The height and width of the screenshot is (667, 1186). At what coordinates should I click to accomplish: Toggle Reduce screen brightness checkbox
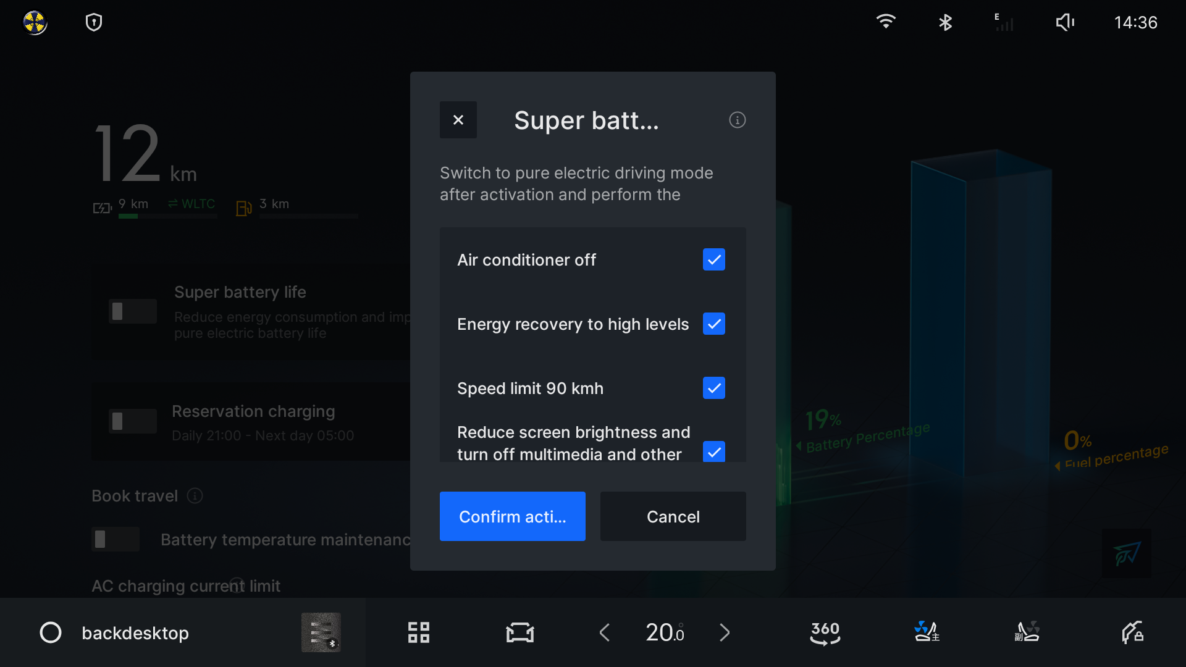[x=713, y=451]
